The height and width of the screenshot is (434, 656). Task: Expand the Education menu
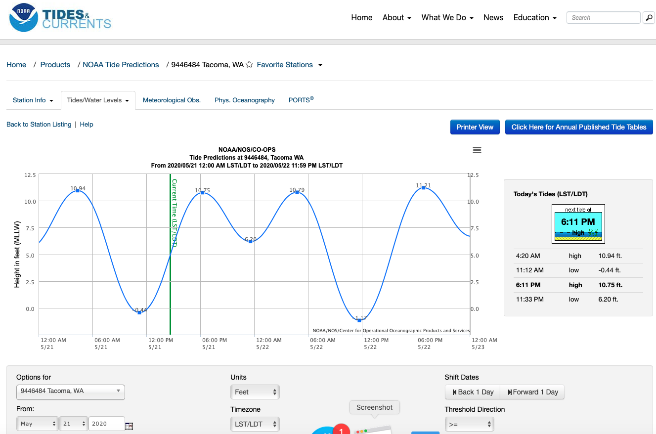pyautogui.click(x=535, y=17)
